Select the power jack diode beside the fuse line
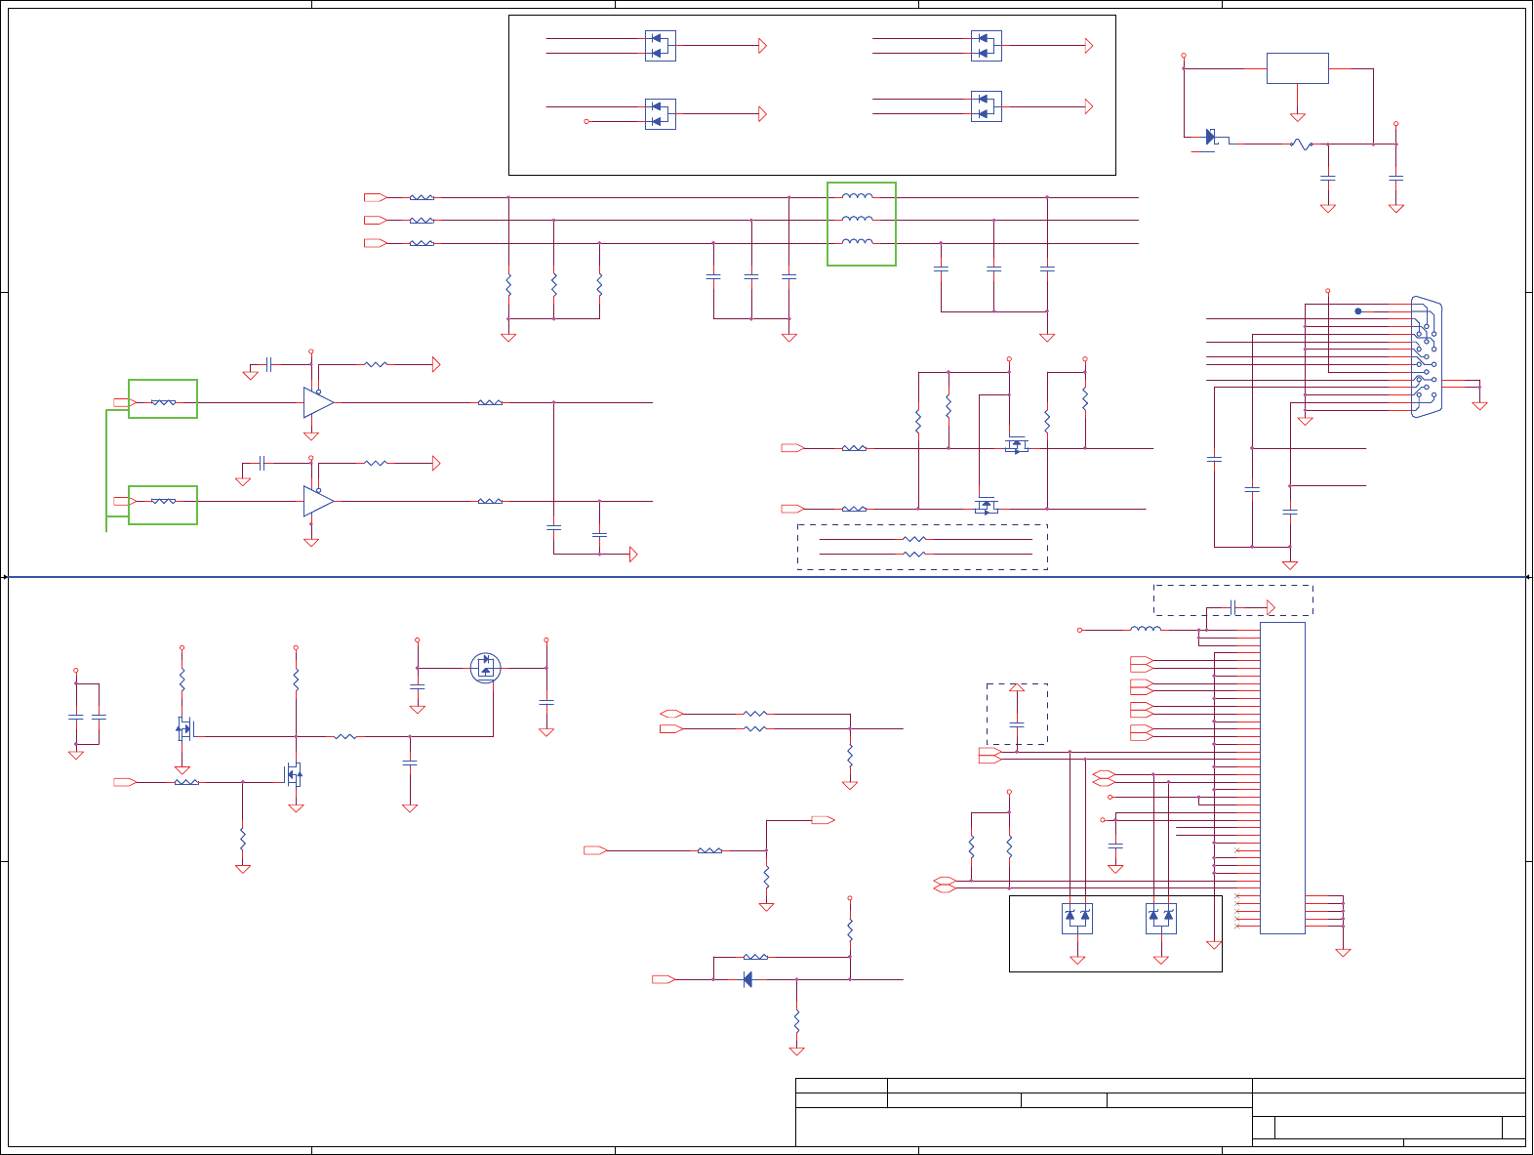 click(x=1211, y=137)
